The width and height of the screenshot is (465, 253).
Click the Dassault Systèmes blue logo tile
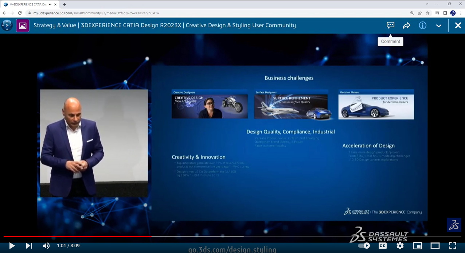(x=454, y=225)
